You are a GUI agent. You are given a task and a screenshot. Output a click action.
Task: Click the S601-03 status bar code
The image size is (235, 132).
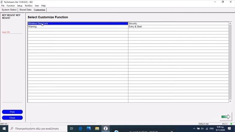click(x=4, y=124)
